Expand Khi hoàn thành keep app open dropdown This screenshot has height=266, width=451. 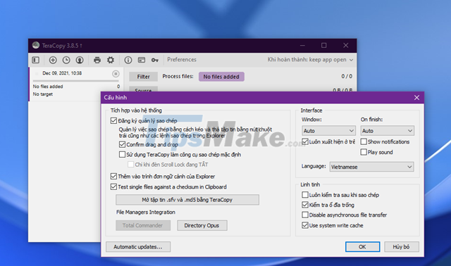310,60
